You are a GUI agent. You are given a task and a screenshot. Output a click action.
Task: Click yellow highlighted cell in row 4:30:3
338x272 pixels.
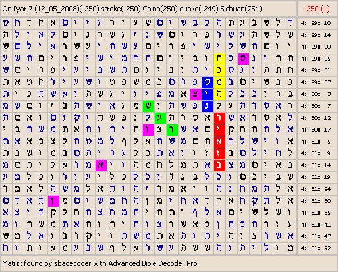click(x=219, y=94)
